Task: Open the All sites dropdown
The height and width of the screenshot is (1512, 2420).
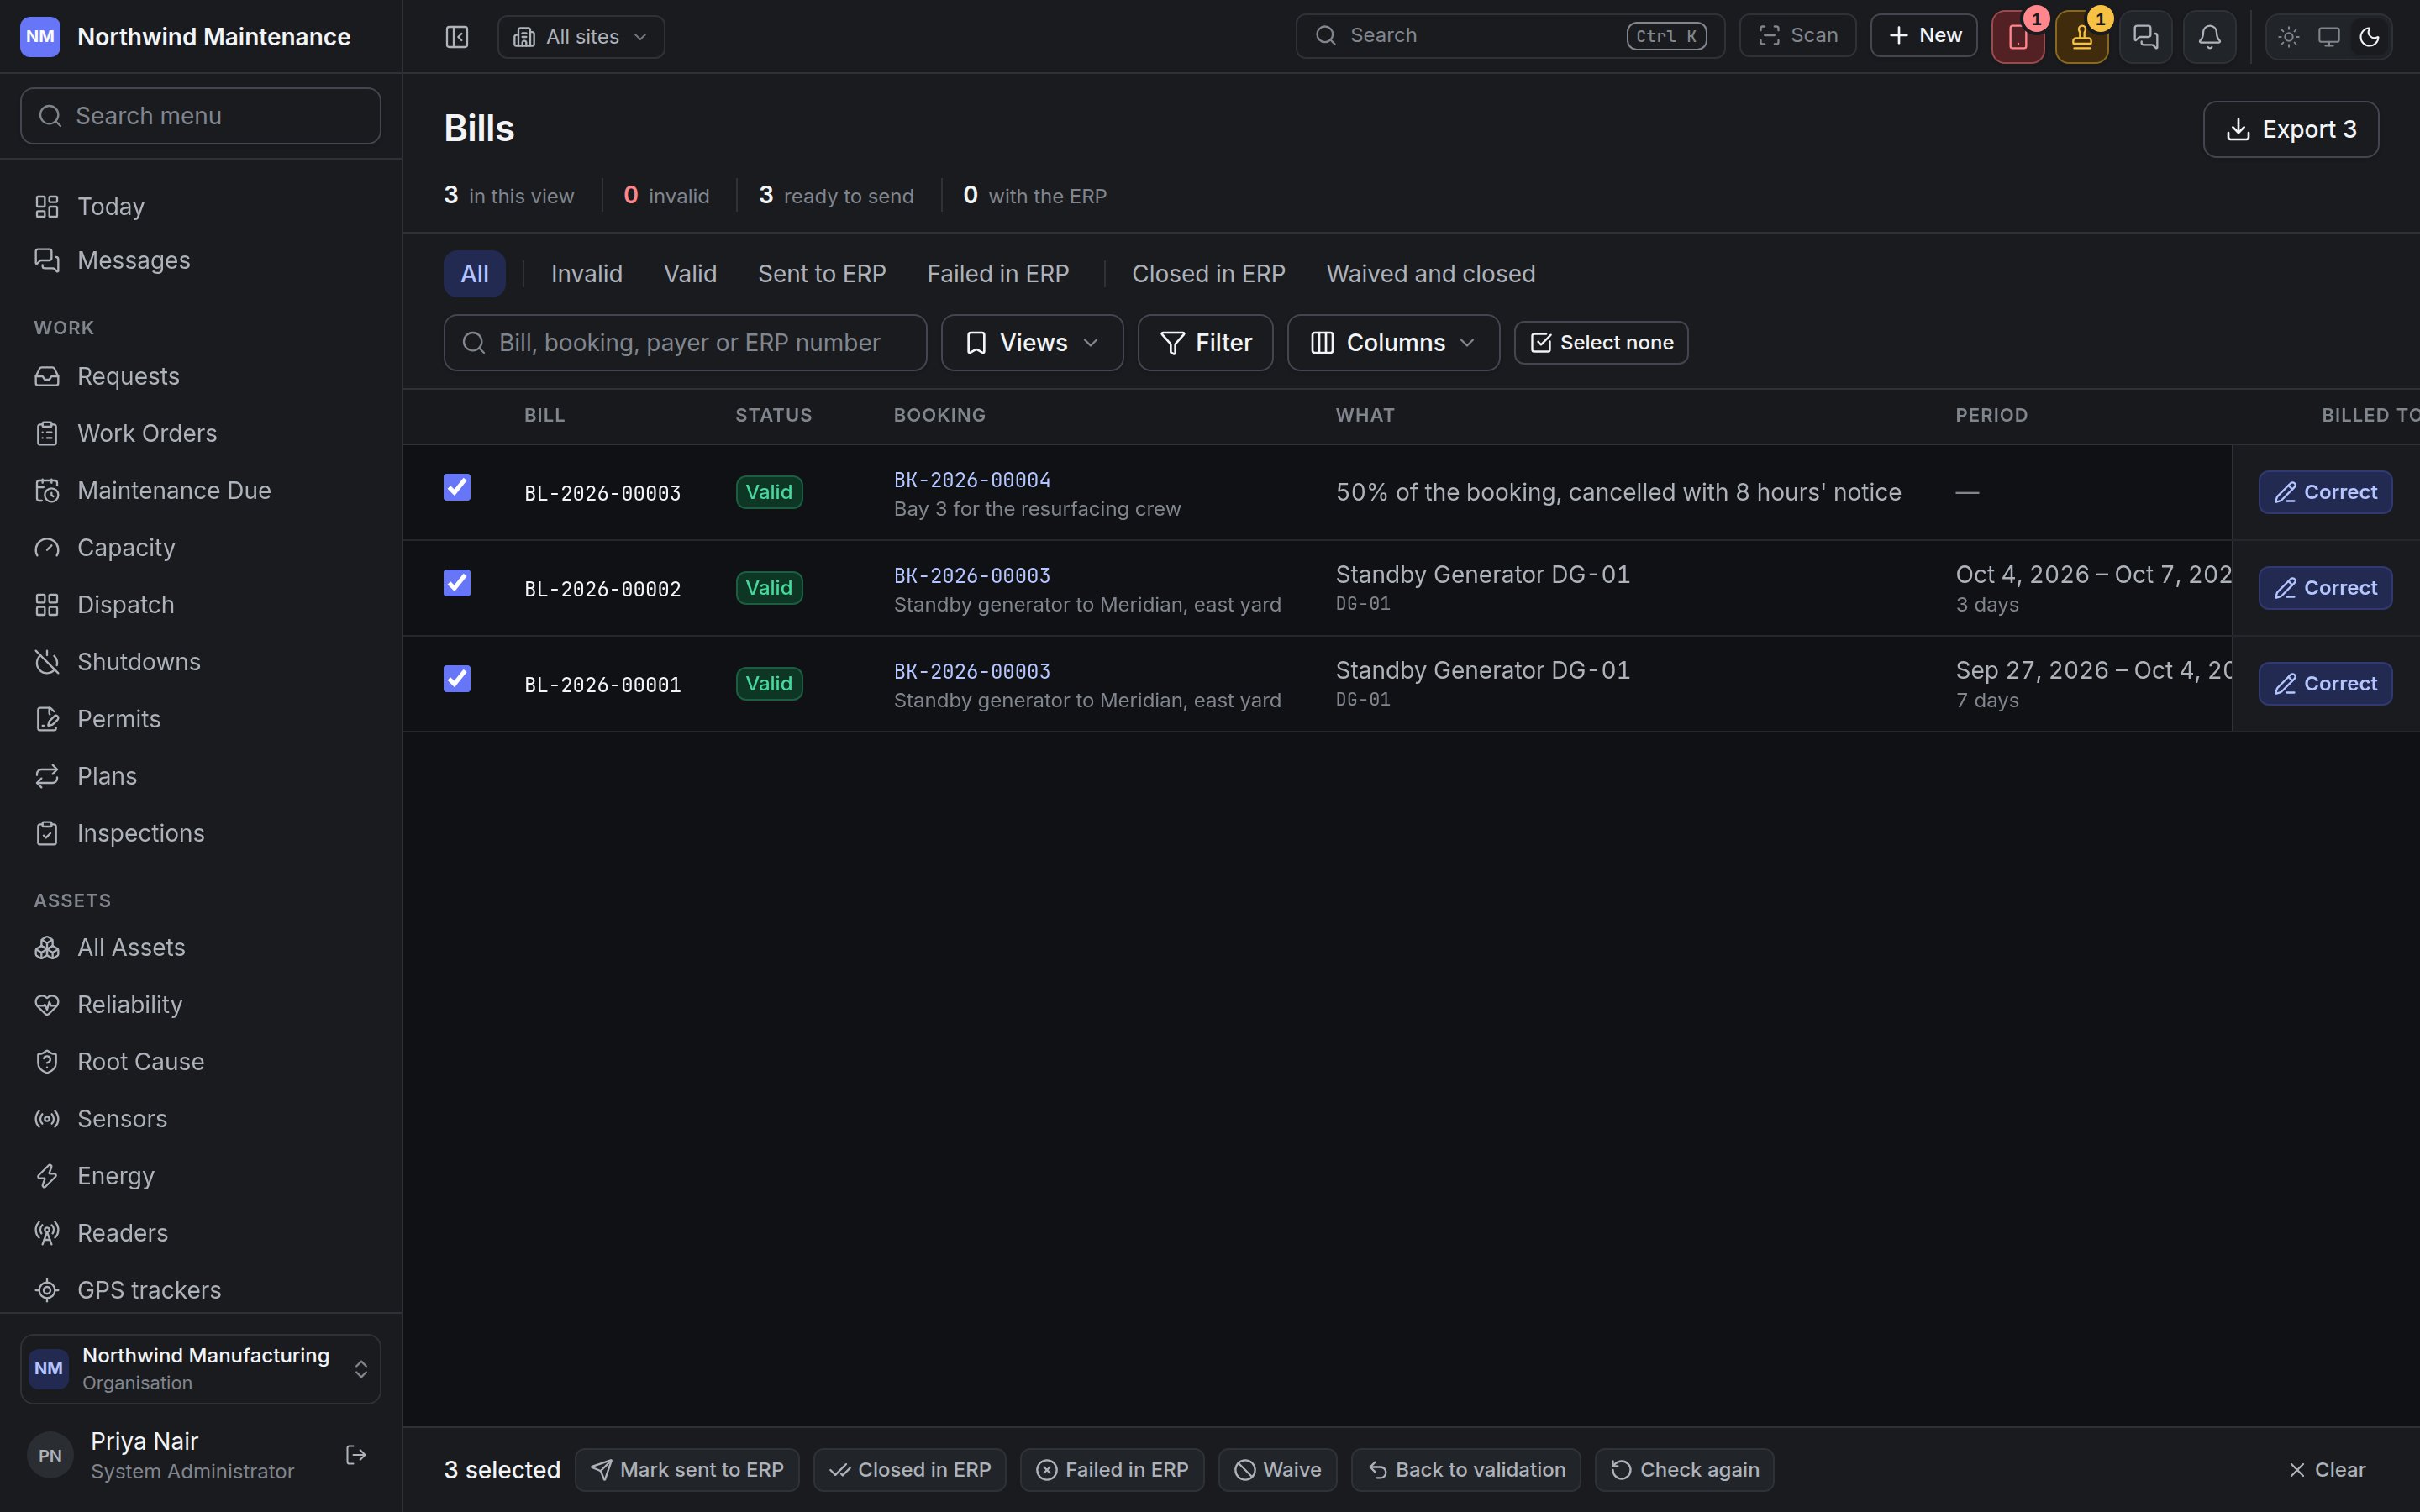Action: pos(581,37)
